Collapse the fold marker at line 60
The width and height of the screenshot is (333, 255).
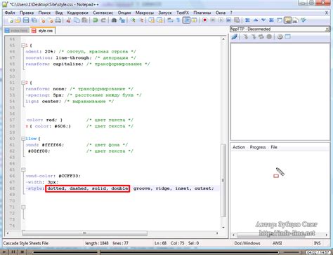point(23,139)
